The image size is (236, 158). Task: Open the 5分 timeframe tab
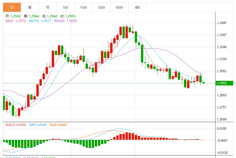(x=66, y=7)
